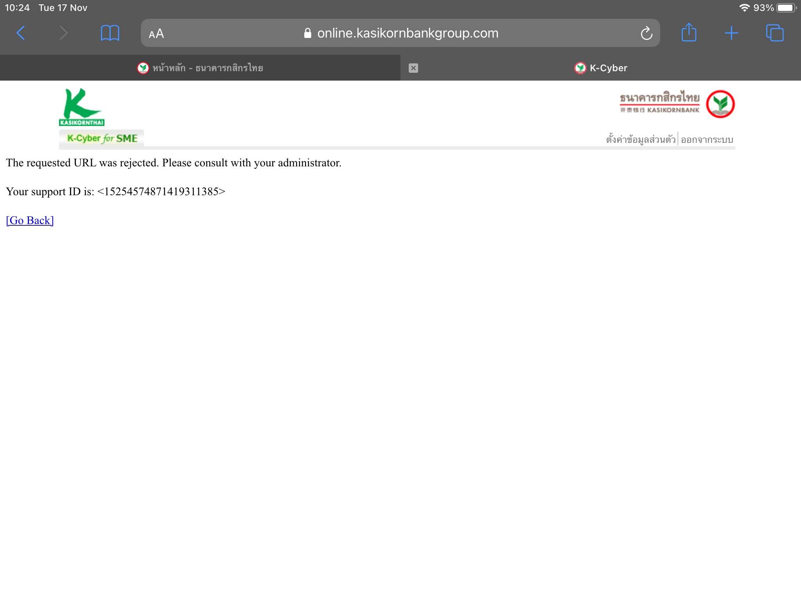This screenshot has height=601, width=801.
Task: Click the Kasikornbank logo at top right
Action: 677,104
